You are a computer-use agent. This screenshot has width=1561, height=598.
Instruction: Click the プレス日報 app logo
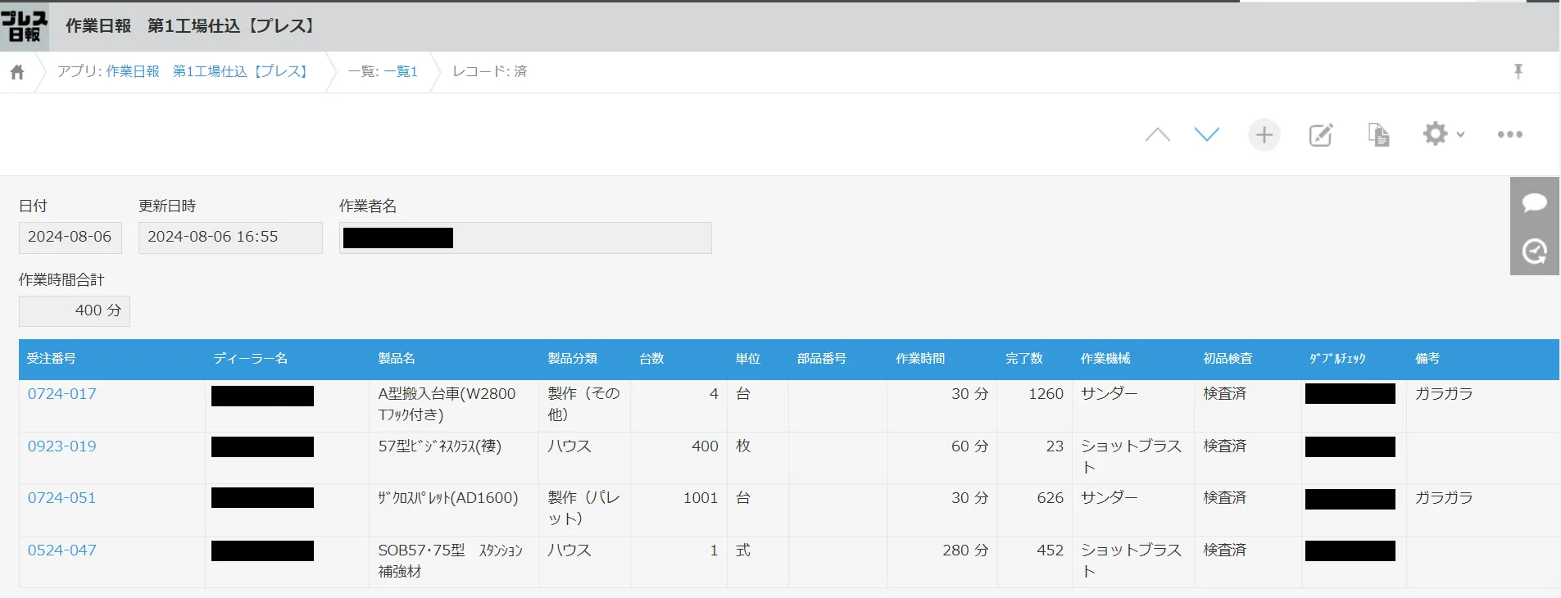[x=24, y=26]
